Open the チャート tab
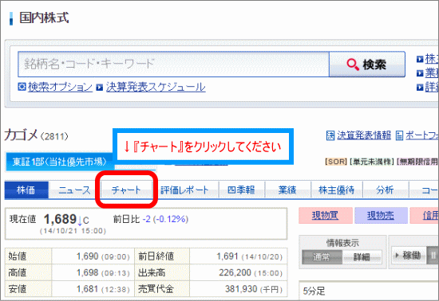This screenshot has width=439, height=301. 126,190
